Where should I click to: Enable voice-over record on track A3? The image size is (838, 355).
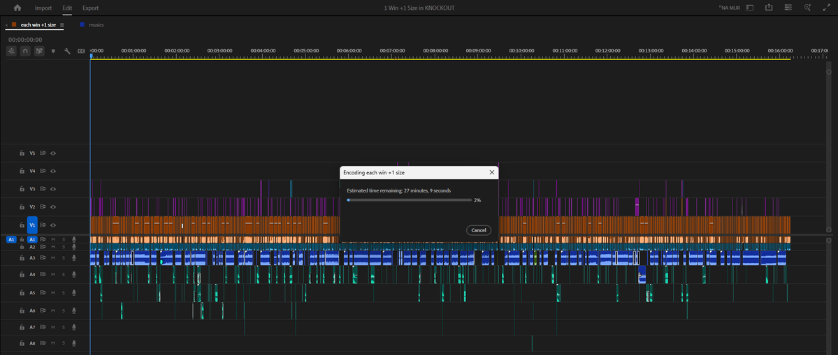tap(74, 258)
